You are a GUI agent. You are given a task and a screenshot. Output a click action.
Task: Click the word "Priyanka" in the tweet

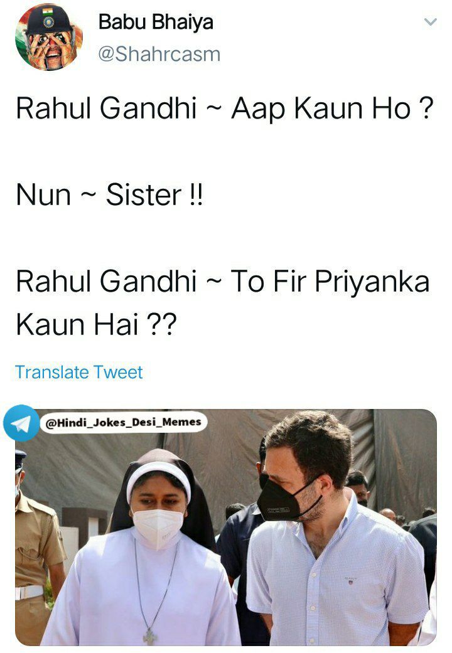coord(372,282)
